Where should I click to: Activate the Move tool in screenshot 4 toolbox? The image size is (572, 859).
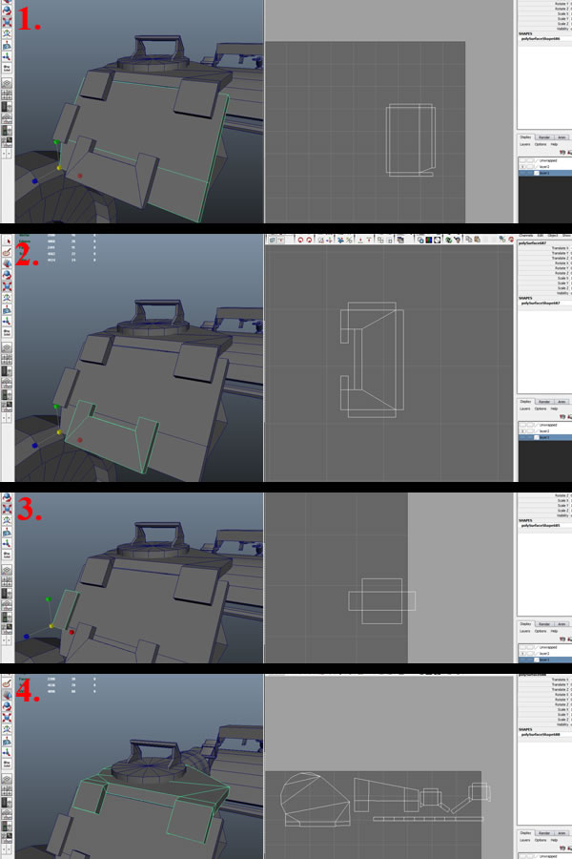(x=9, y=695)
